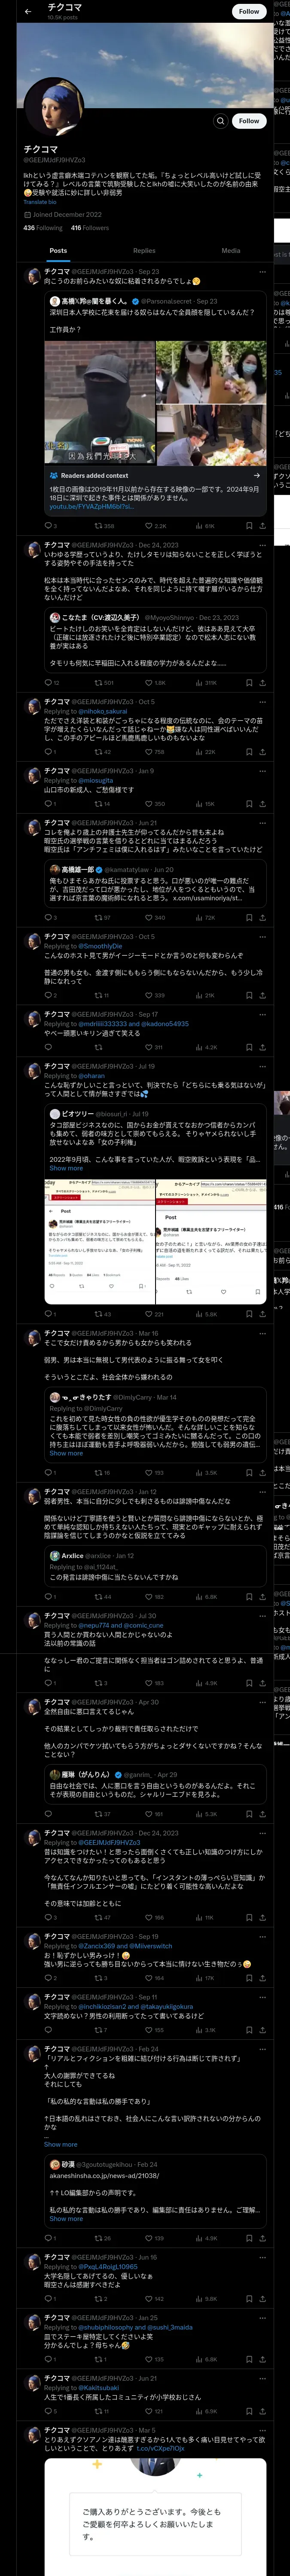The image size is (290, 2576).
Task: Expand Show more in ビオツリー quoted post
Action: point(66,1168)
